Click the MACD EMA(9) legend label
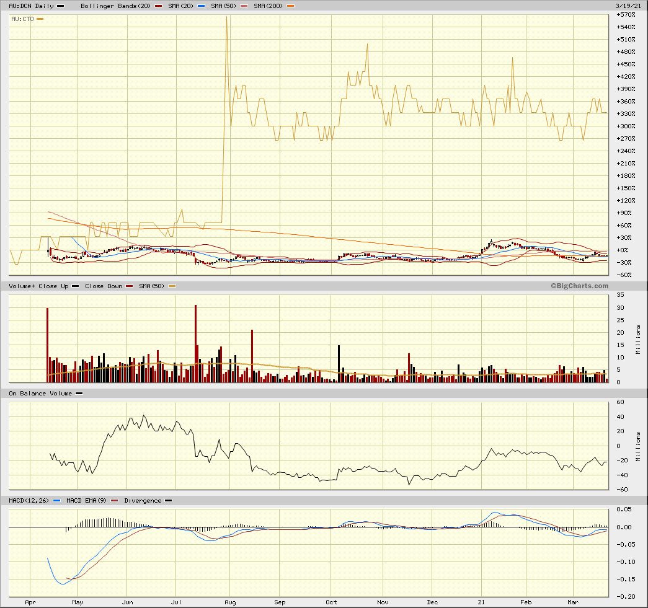This screenshot has height=608, width=648. [x=86, y=500]
